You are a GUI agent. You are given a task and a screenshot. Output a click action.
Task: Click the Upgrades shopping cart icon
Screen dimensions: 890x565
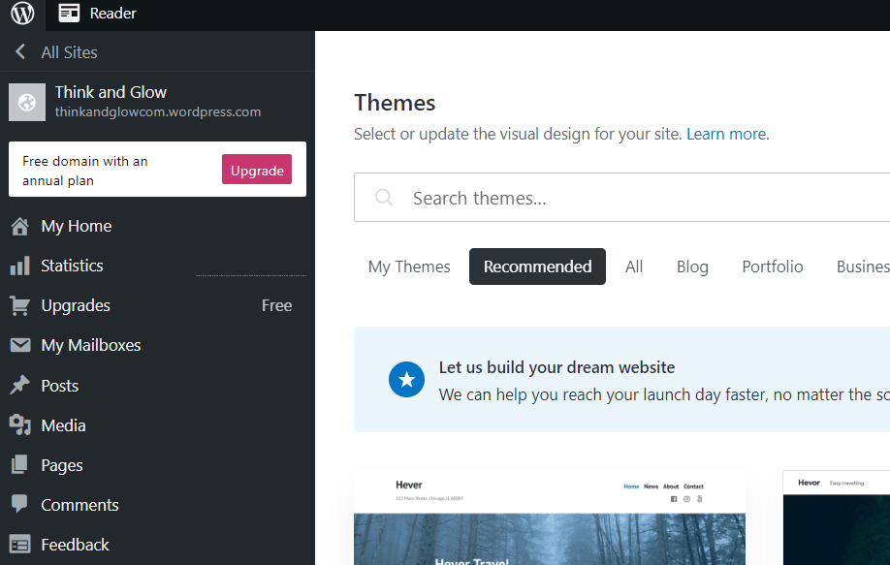point(19,305)
